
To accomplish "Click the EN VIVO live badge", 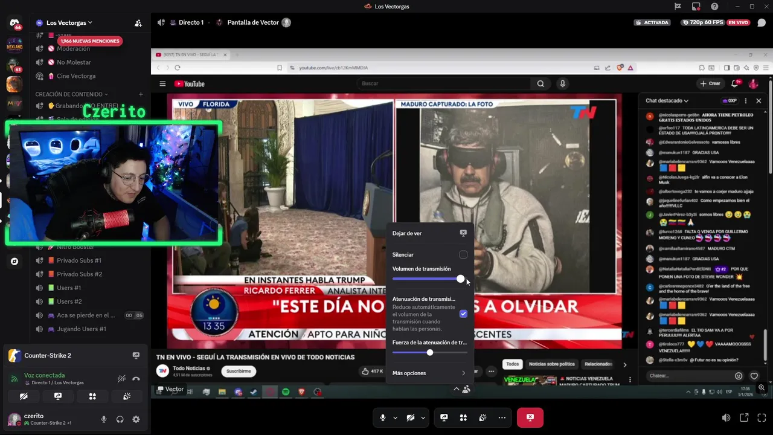I will (x=738, y=22).
